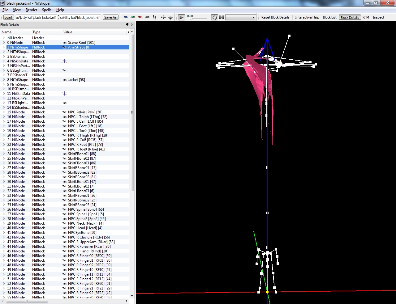Click the animation time slider handle

click(191, 19)
